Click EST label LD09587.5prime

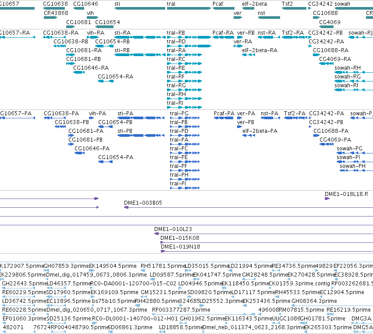coord(172,274)
